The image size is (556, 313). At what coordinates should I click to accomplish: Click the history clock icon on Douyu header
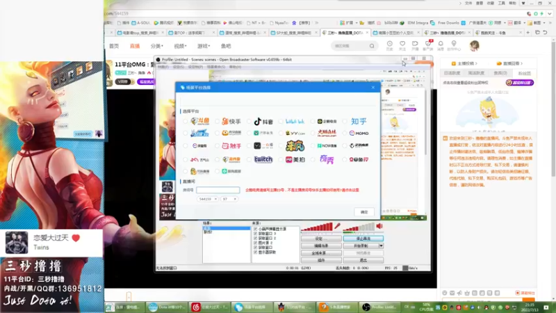[389, 45]
